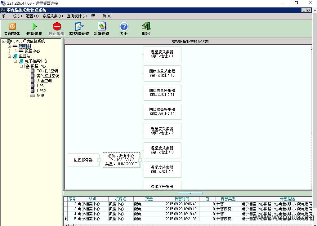Restore the inner application window
This screenshot has width=317, height=226.
[x=309, y=10]
